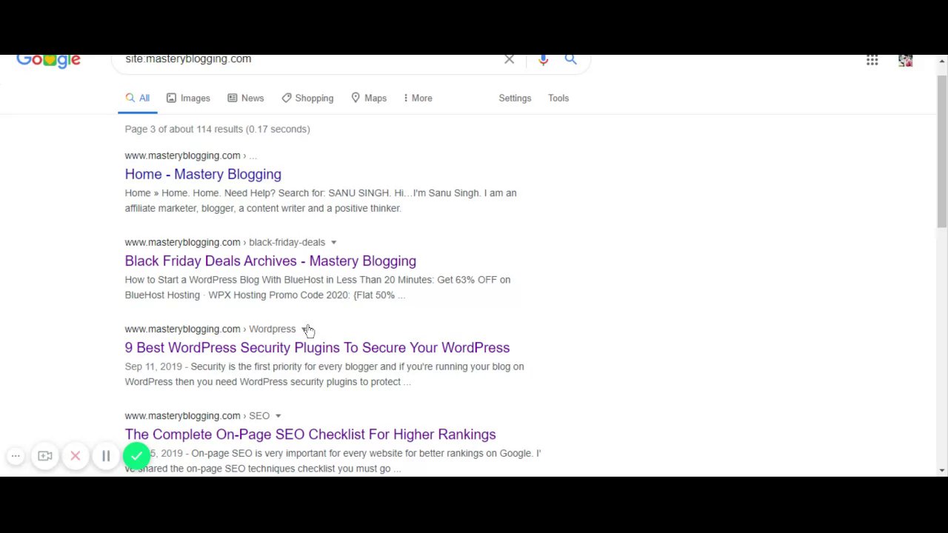Image resolution: width=948 pixels, height=533 pixels.
Task: Open the More search options menu
Action: [418, 98]
